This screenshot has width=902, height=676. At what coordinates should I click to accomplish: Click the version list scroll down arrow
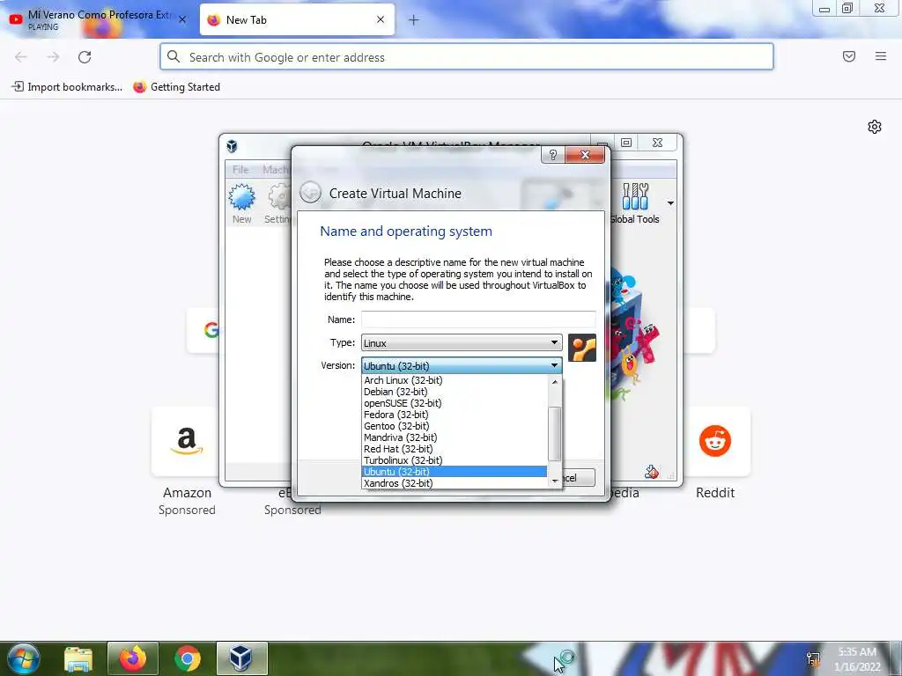click(x=555, y=481)
